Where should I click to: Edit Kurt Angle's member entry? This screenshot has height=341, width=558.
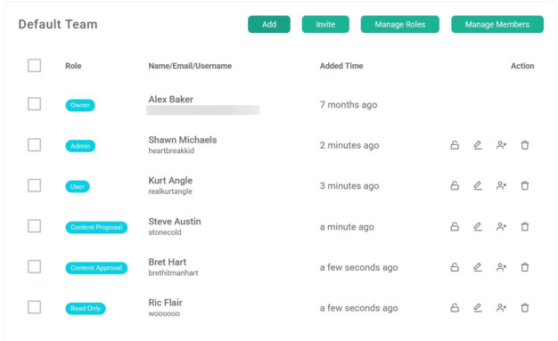(x=478, y=185)
